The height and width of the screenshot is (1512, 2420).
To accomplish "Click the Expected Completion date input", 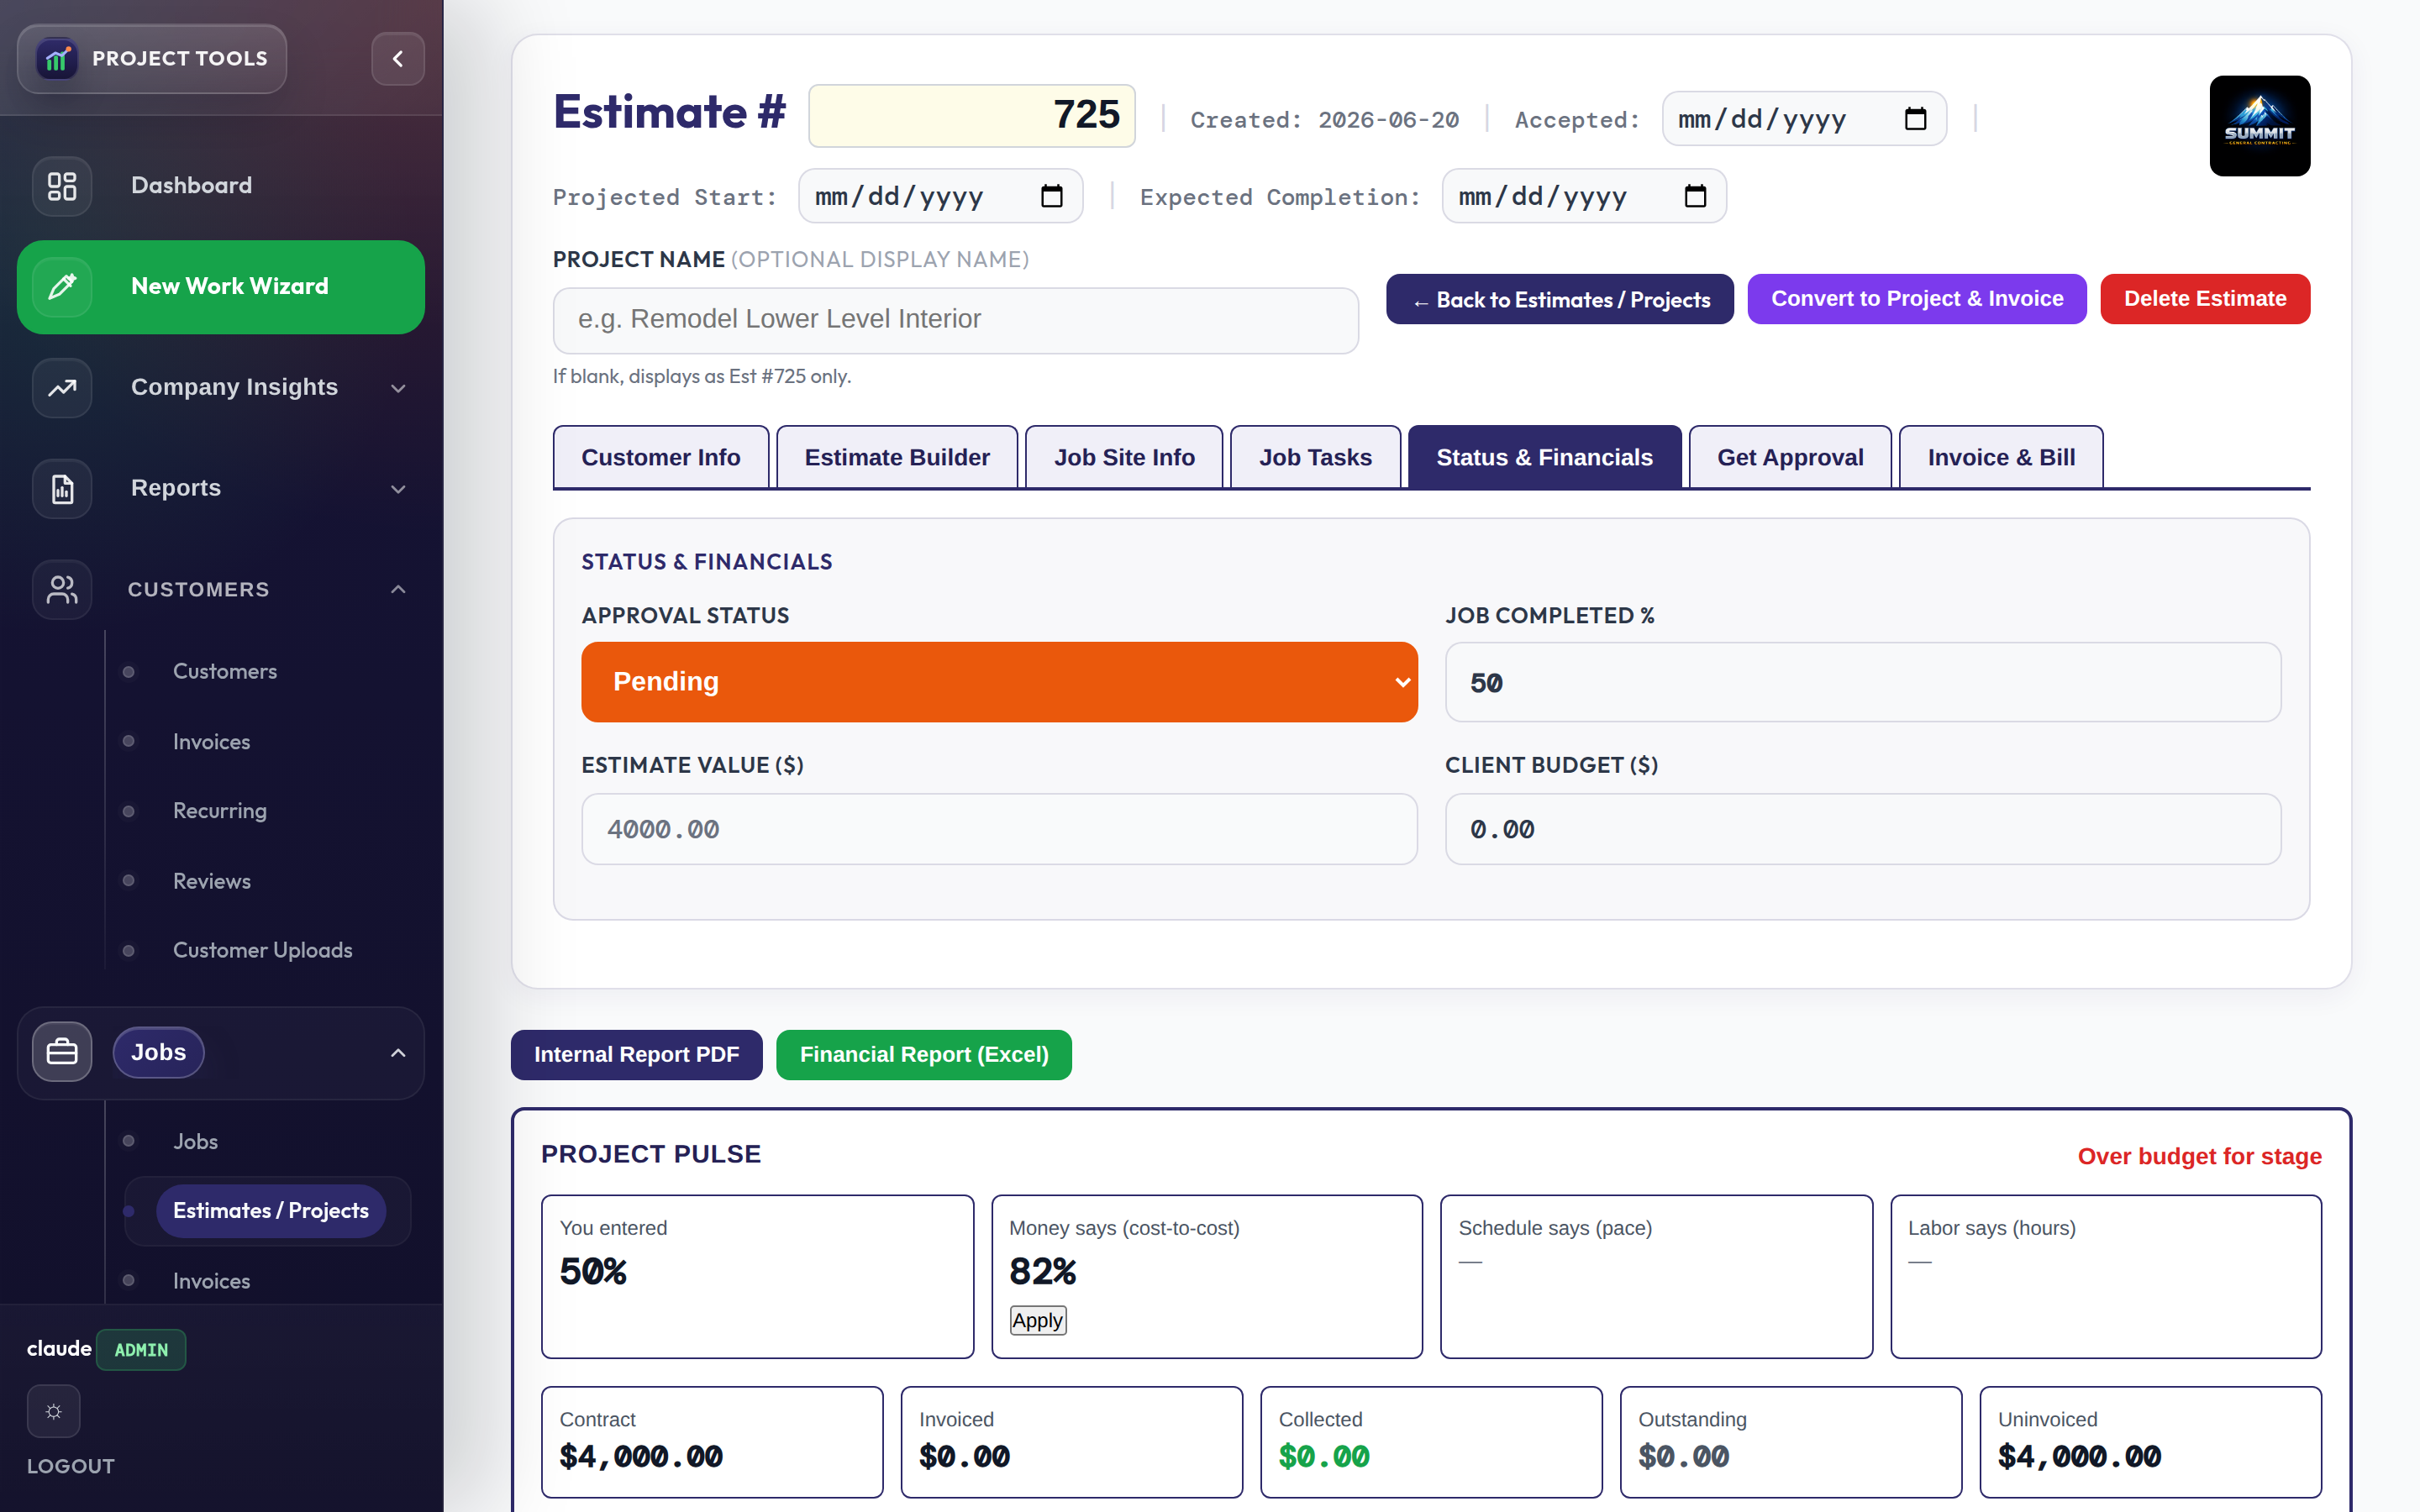I will coord(1583,196).
